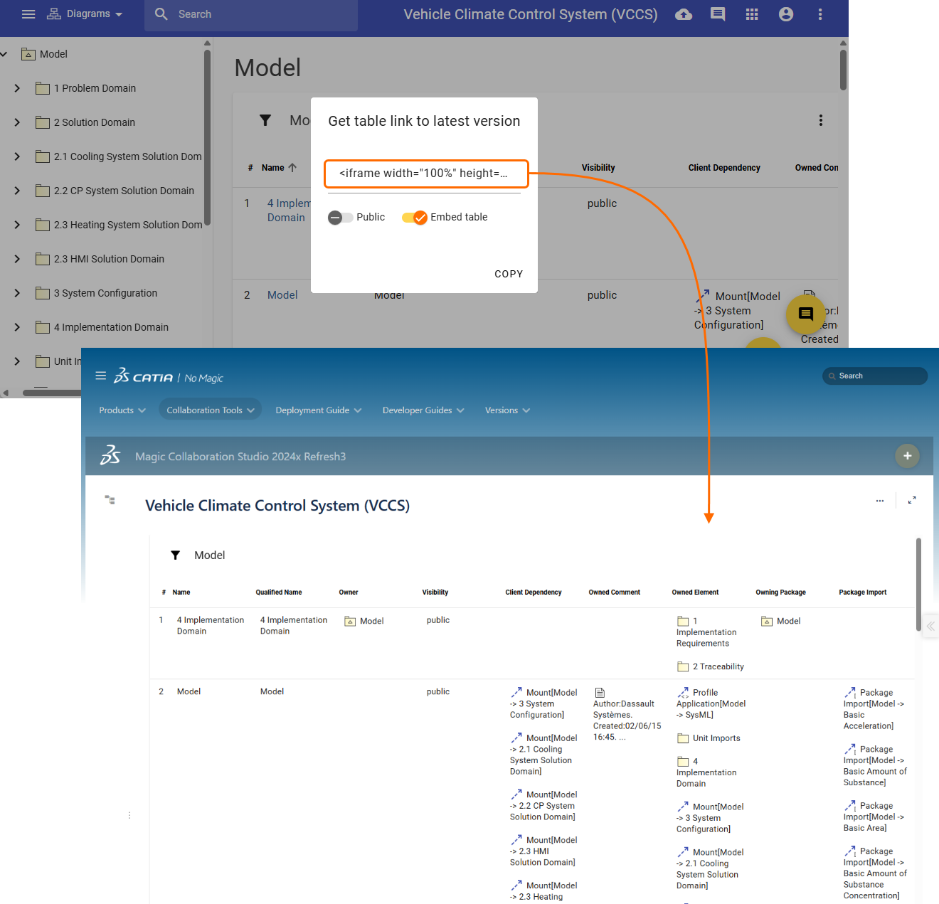Click the fullscreen expand icon

[x=912, y=501]
